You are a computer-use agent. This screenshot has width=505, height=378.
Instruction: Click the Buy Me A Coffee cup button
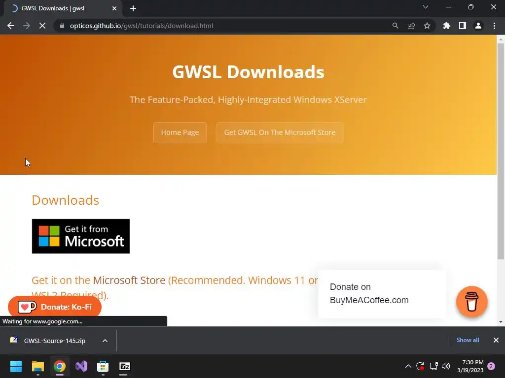click(x=471, y=302)
